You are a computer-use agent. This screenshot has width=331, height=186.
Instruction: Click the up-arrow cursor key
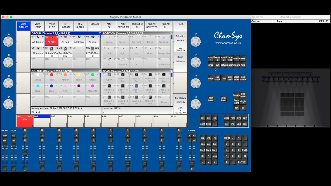[209, 156]
